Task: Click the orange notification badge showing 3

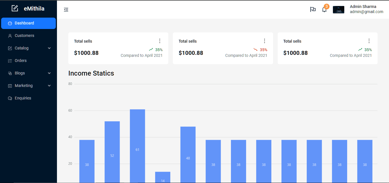Action: 327,6
